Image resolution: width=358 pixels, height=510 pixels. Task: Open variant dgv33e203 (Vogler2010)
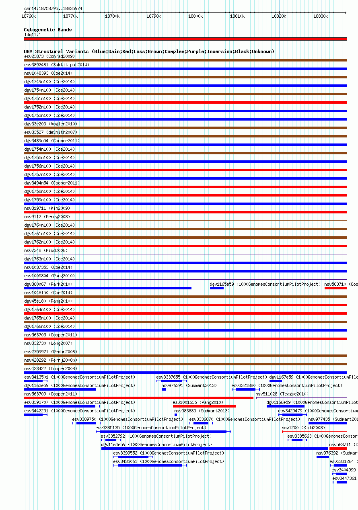pyautogui.click(x=51, y=124)
